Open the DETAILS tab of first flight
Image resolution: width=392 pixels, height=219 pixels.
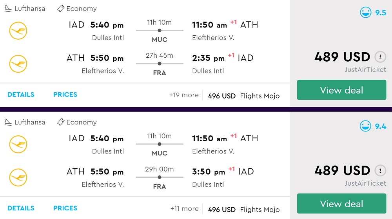tap(21, 95)
